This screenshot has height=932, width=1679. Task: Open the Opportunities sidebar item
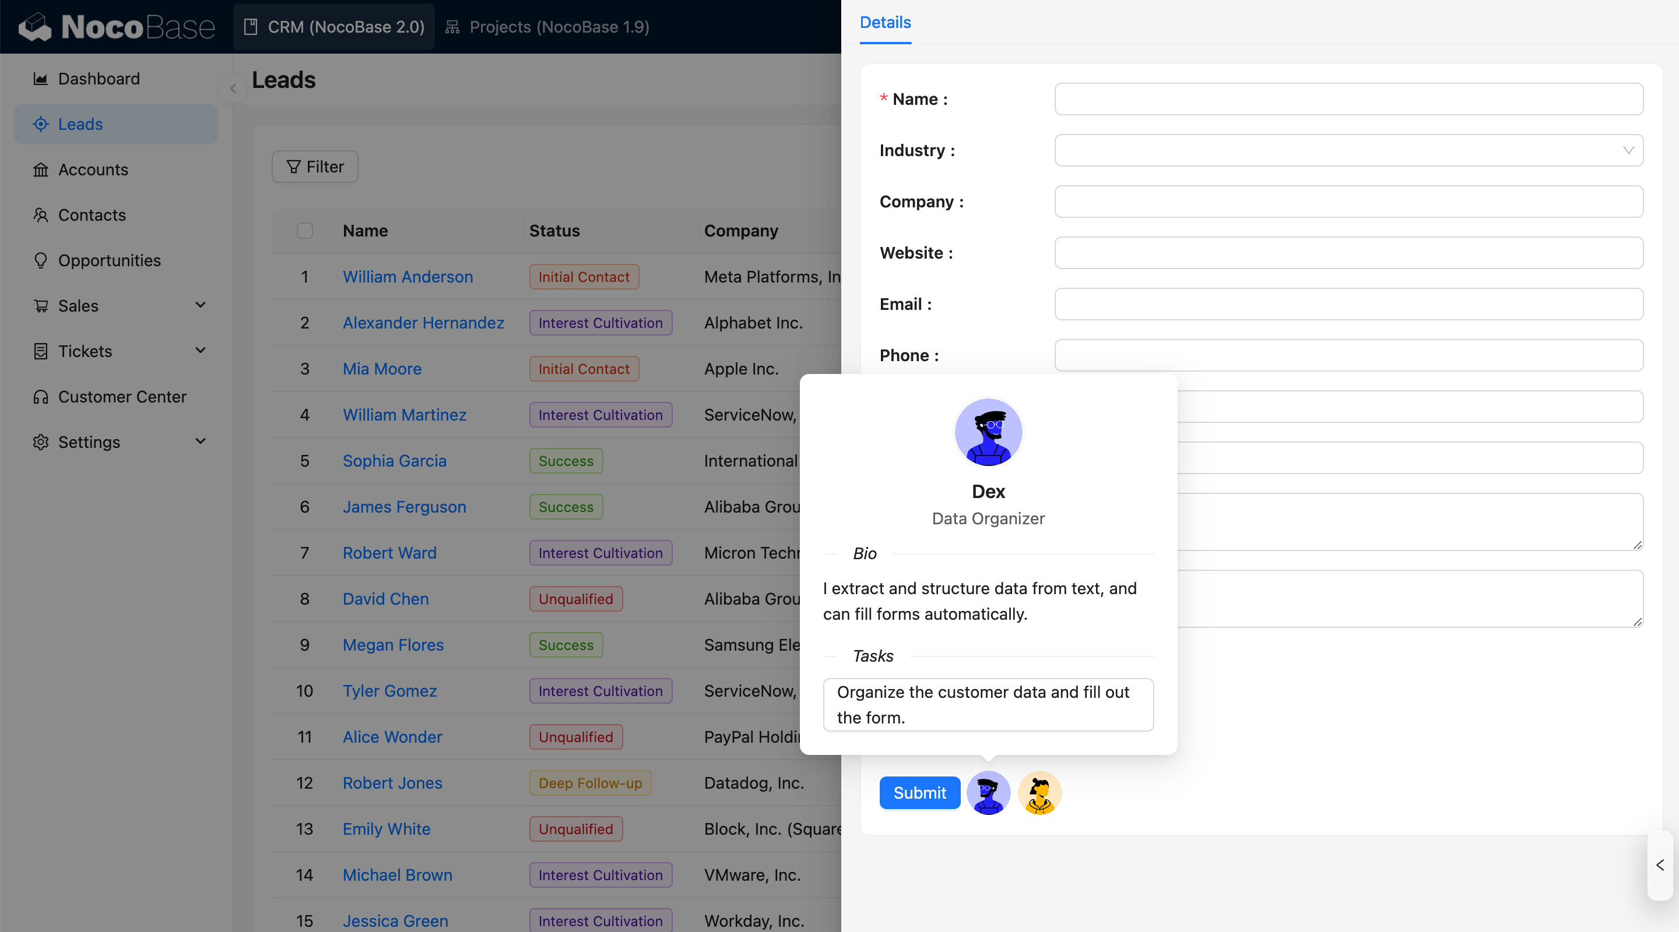(x=109, y=260)
